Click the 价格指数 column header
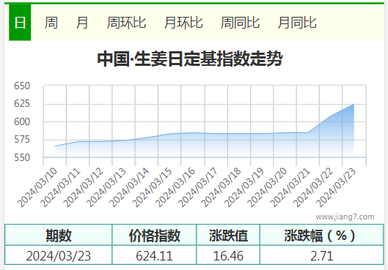This screenshot has width=388, height=270. [155, 235]
